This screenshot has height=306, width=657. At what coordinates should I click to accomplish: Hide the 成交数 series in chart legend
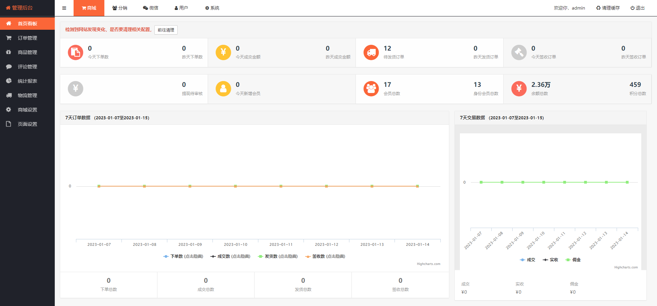click(230, 256)
